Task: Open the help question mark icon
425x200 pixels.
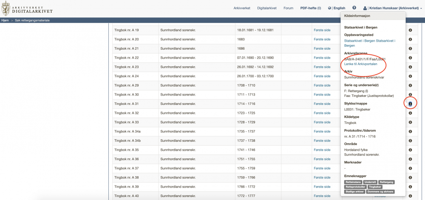Action: pos(354,8)
